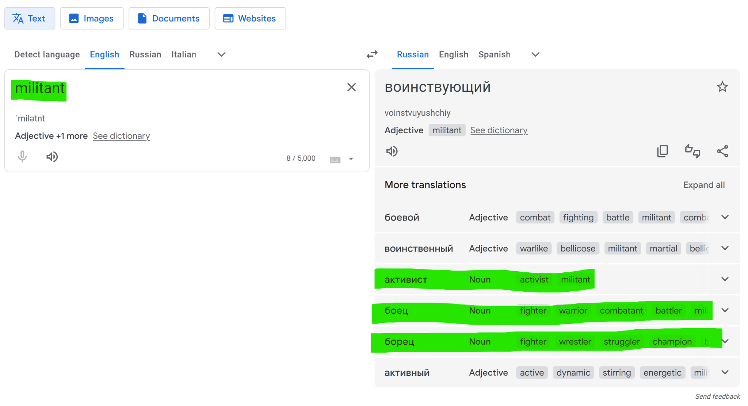
Task: Listen to source text speaker icon
Action: pos(52,157)
